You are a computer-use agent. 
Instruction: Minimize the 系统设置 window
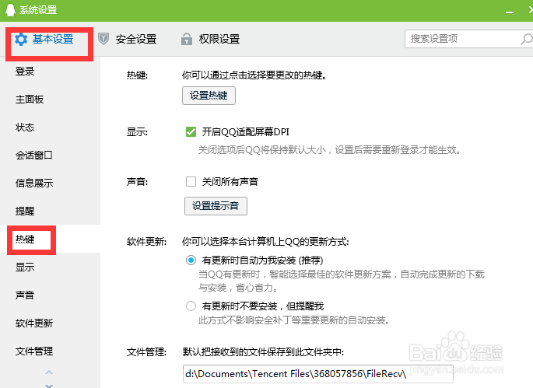coord(510,12)
